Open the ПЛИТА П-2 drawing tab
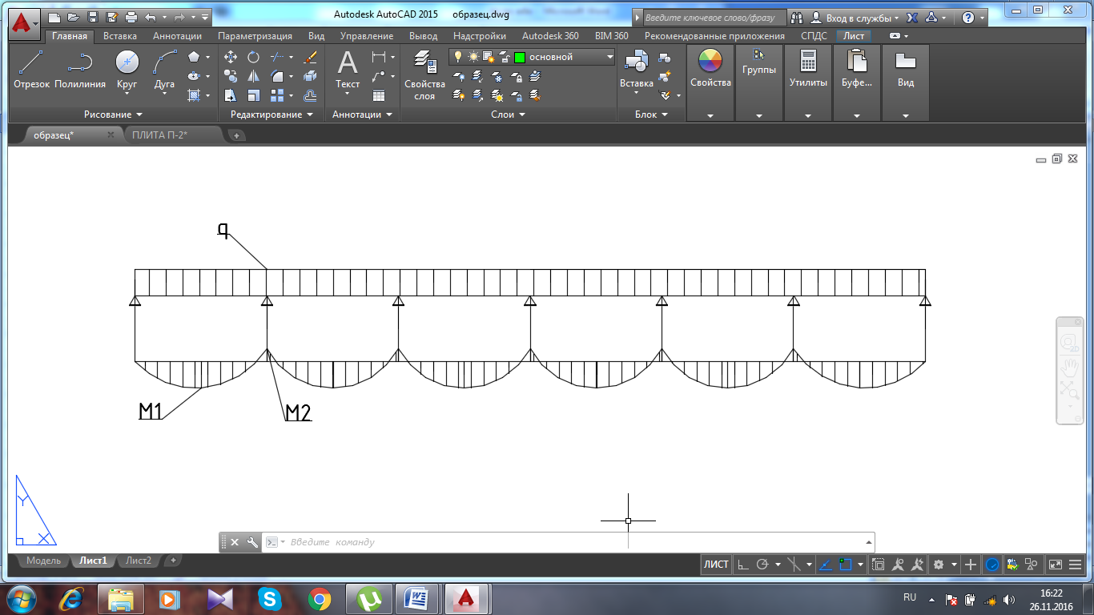The image size is (1094, 615). coord(159,135)
